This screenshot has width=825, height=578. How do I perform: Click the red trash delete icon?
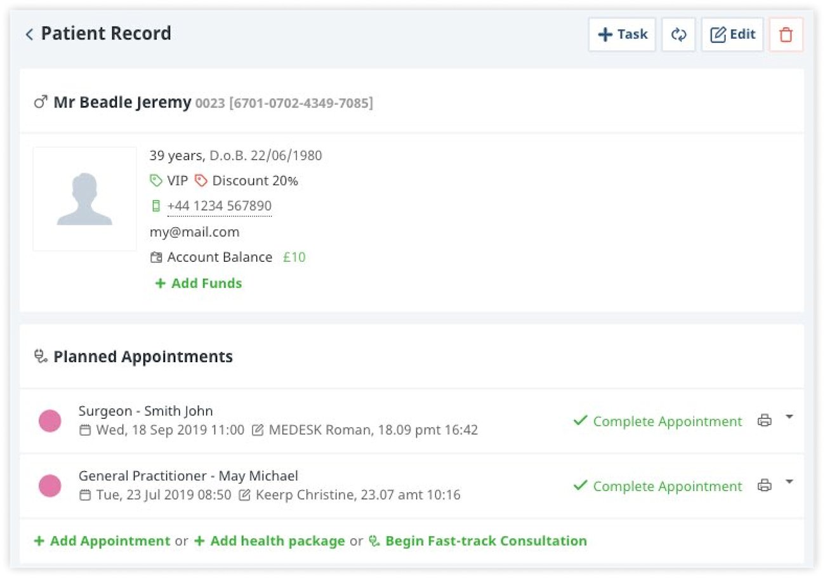pos(786,34)
